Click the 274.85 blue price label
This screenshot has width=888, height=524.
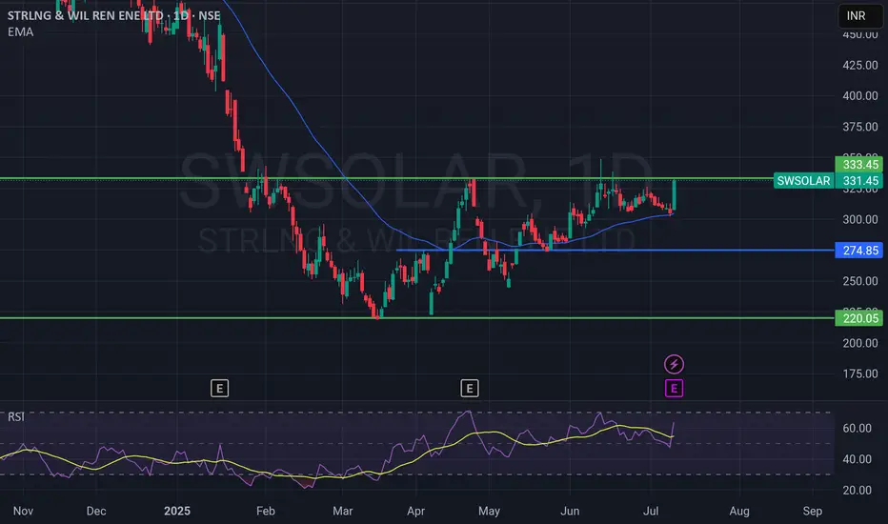coord(859,251)
